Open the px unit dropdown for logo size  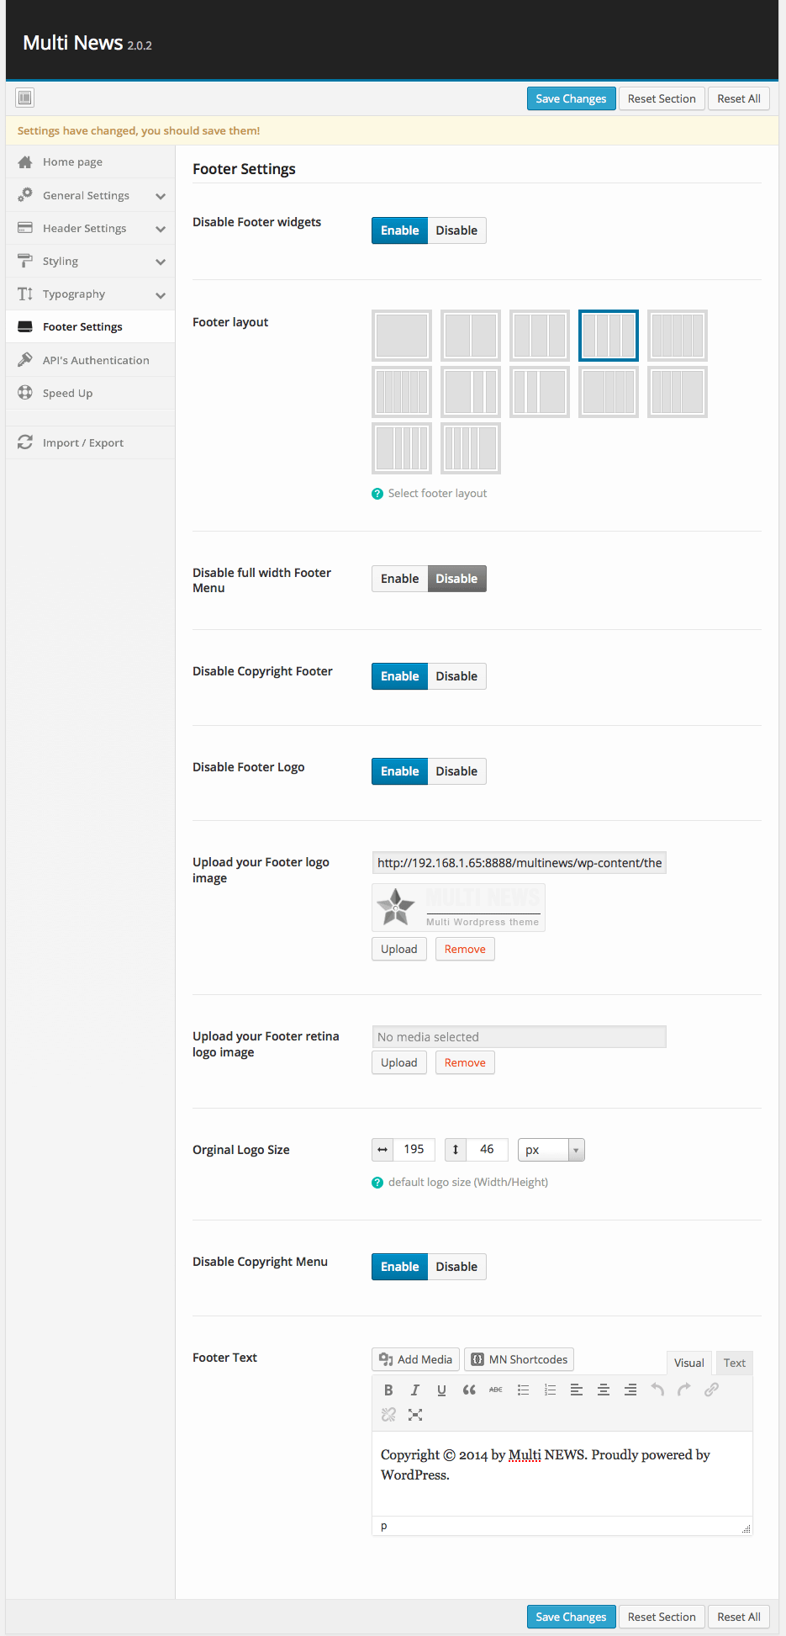[551, 1150]
